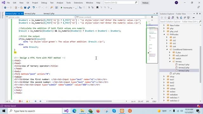
Task: Click the Navigate Backward toolbar icon
Action: (x=5, y=8)
